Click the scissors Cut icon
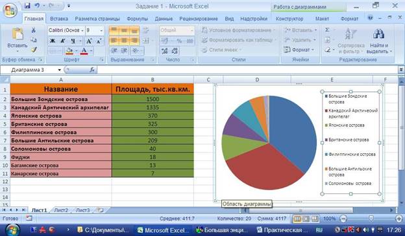The height and width of the screenshot is (236, 405). coord(34,30)
